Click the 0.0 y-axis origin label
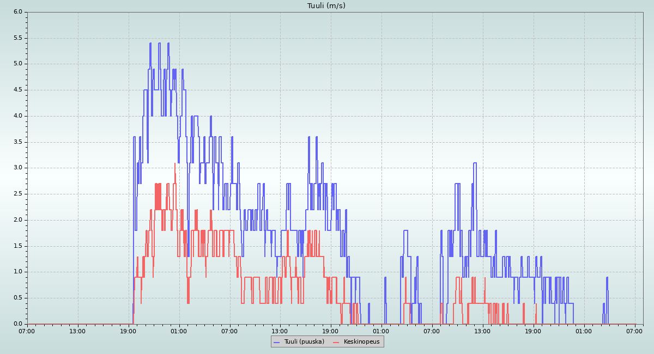The height and width of the screenshot is (354, 654). click(x=17, y=324)
